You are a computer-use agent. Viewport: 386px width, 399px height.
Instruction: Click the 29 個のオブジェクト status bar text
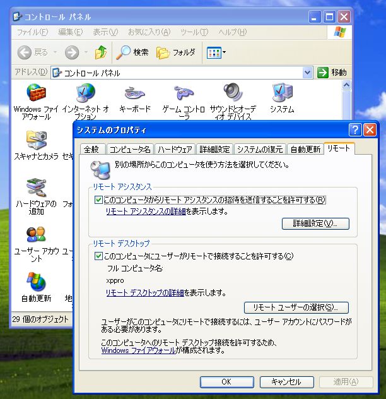click(x=40, y=319)
